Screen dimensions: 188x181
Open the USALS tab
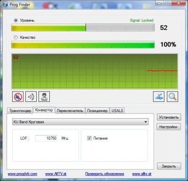pyautogui.click(x=117, y=111)
